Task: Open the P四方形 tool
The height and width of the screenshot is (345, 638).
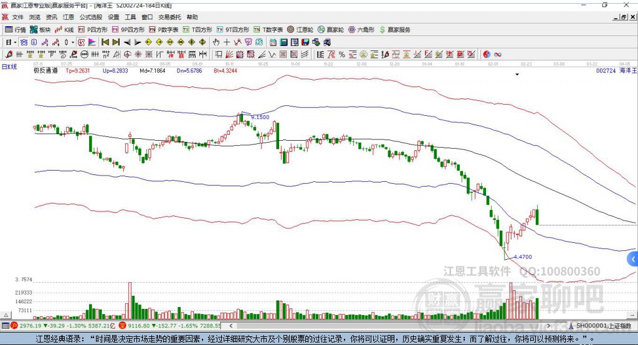Action: (x=93, y=30)
